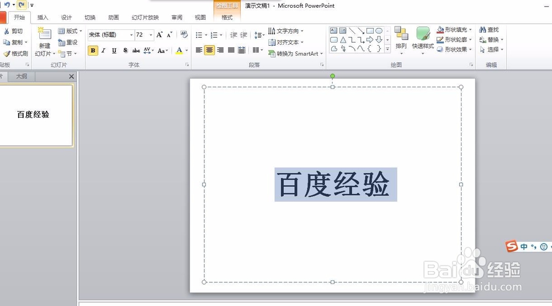Decrease list indent level
Viewport: 552px width, 306px height.
(233, 35)
